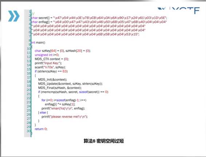Click the szKey[64] variable declaration line
The image size is (206, 157).
(x=63, y=51)
